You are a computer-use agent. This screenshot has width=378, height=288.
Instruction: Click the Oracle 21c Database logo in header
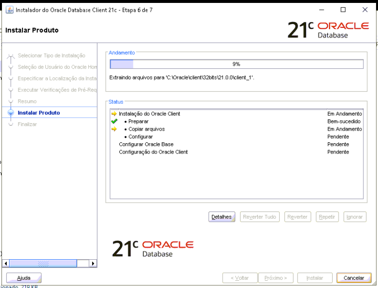[x=328, y=30]
